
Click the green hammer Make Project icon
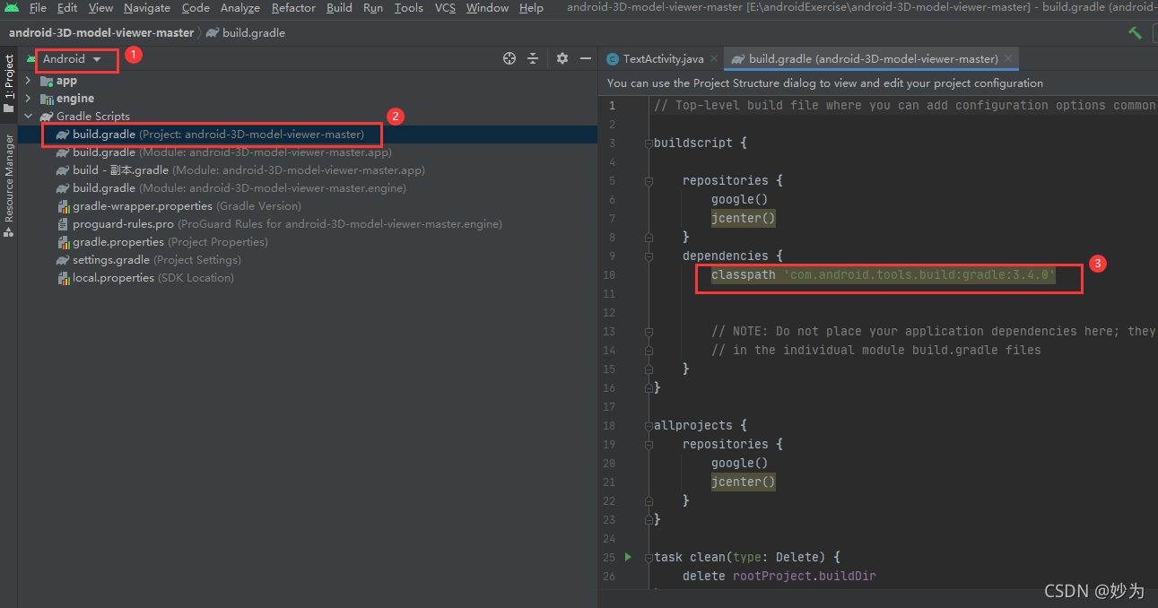1136,32
